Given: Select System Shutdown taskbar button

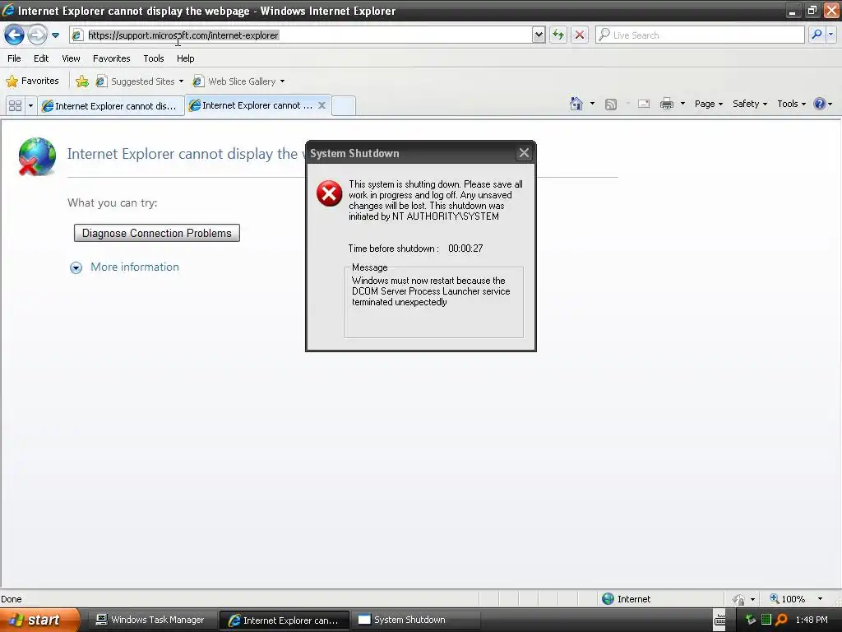Looking at the screenshot, I should pos(416,620).
